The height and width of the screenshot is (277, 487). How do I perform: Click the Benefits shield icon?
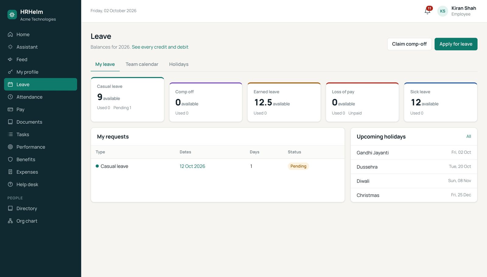10,159
